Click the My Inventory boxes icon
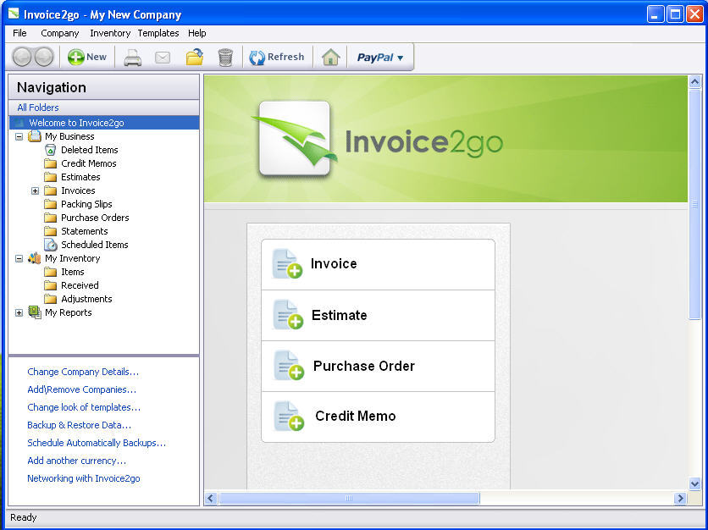 [35, 258]
